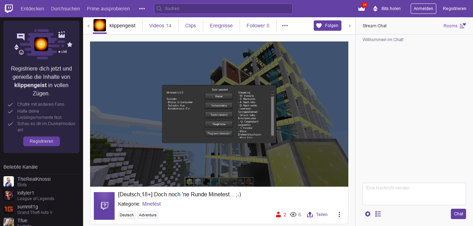Click TheRealKnossi avatar thumbnail
Viewport: 473px width, 226px height.
click(9, 181)
